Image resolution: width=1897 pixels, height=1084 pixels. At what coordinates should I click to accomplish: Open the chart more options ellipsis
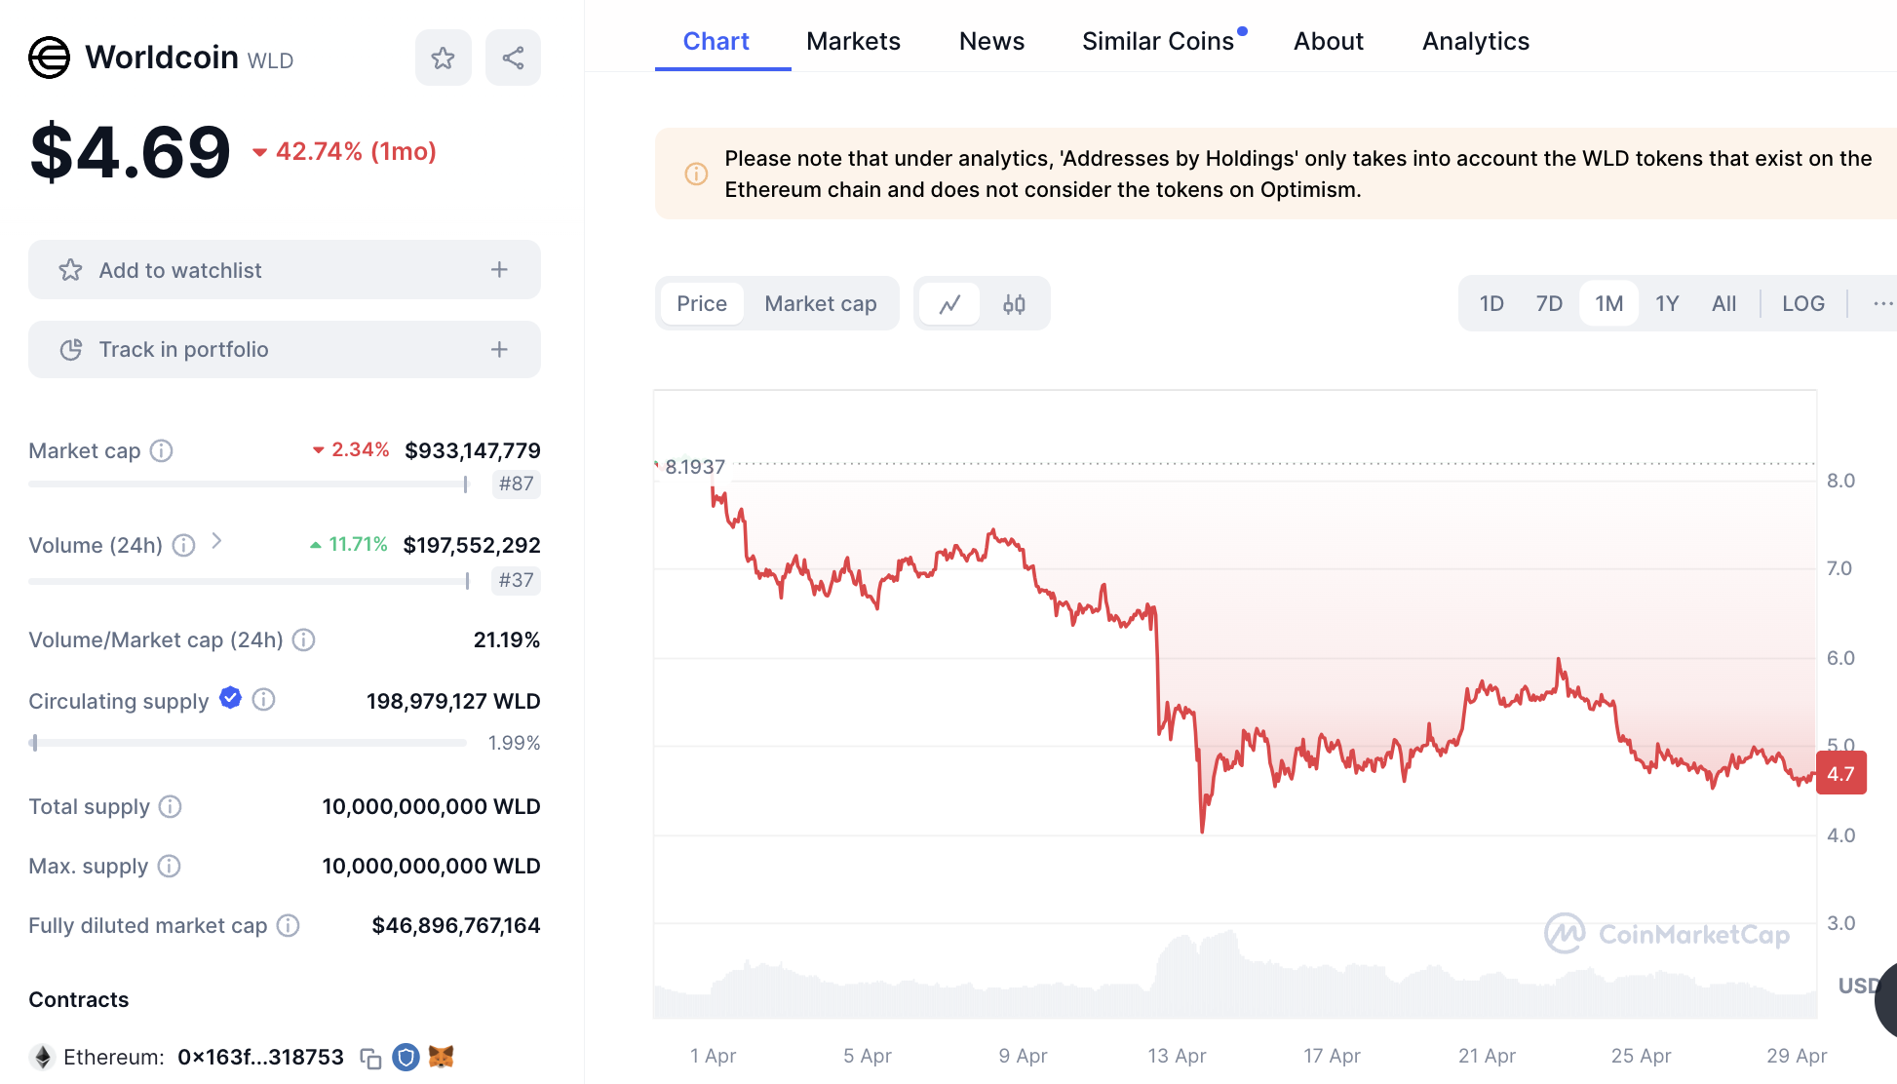(1882, 304)
